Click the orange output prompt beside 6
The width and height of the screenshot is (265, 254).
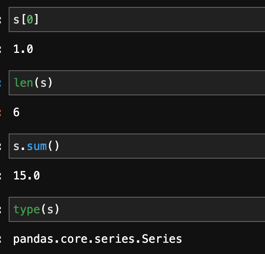coord(1,113)
